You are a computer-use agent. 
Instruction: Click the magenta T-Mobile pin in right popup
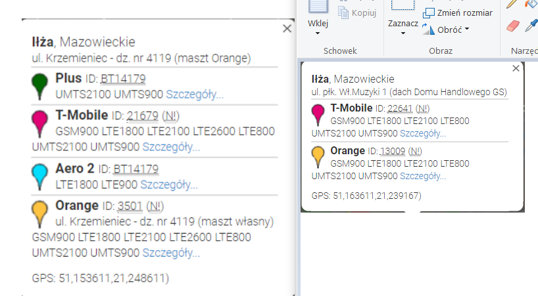[319, 114]
